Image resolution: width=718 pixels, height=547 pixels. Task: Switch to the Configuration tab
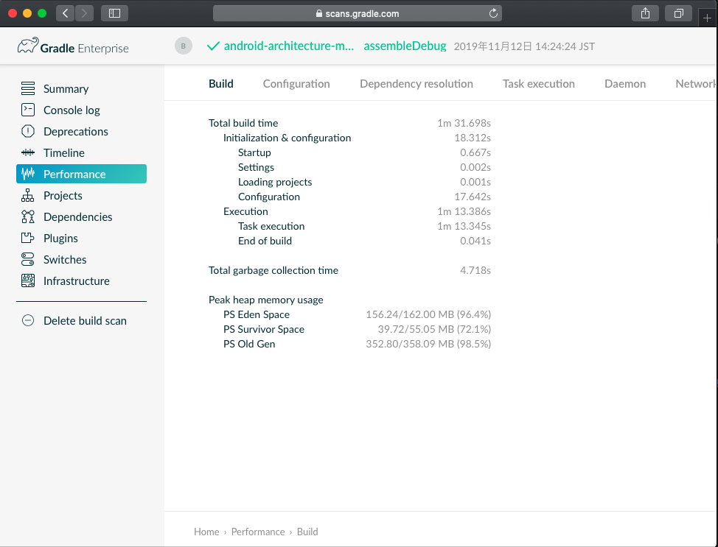[x=296, y=84]
